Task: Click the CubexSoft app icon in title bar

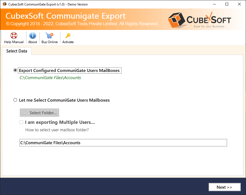Action: point(5,4)
